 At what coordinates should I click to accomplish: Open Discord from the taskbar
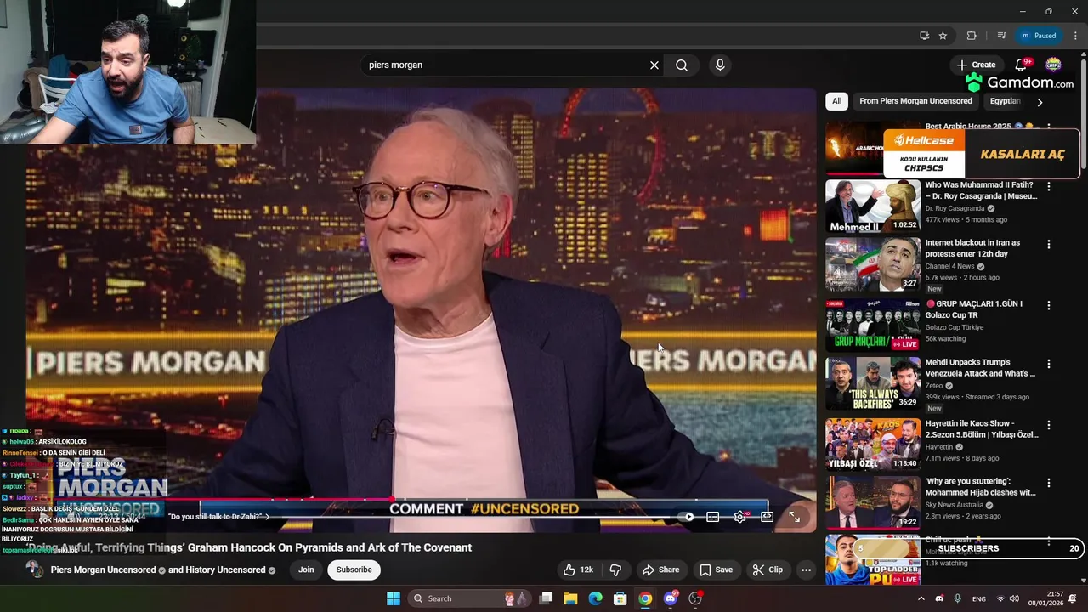tap(670, 598)
